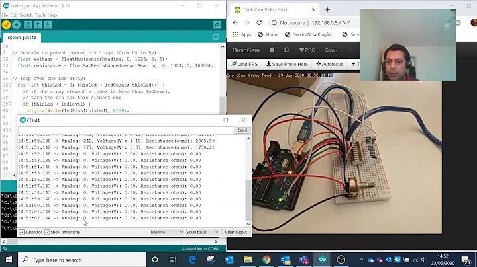Open the ServiceNow Kingfis... bookmark
Screen dimensions: 477x267
[309, 34]
